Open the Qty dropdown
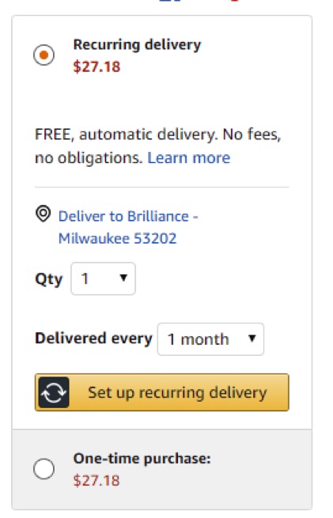Screen dimensions: 333x518 (x=103, y=278)
